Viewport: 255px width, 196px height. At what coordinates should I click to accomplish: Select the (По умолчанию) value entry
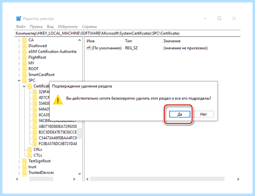coord(107,48)
